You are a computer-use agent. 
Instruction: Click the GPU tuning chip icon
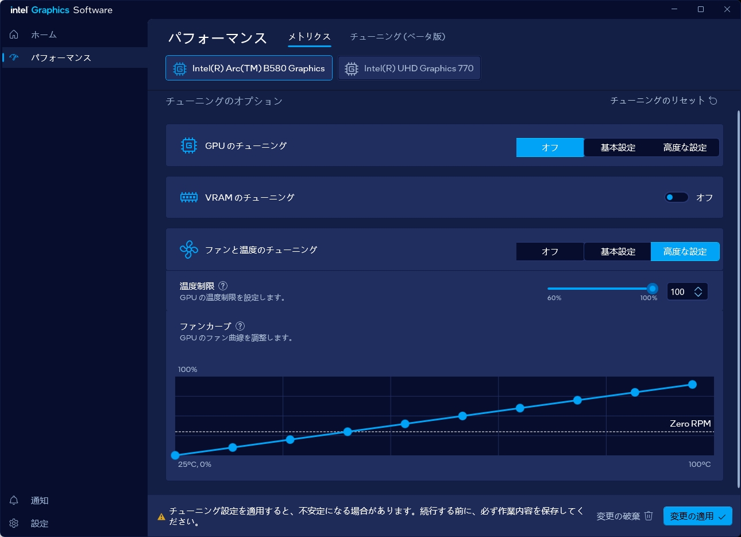coord(189,145)
